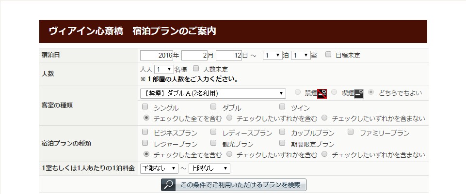Viewport: 466px width, 194px height.
Task: Select チェックしたいずれかを含む in 宿泊プランの種類 row
Action: pyautogui.click(x=229, y=154)
